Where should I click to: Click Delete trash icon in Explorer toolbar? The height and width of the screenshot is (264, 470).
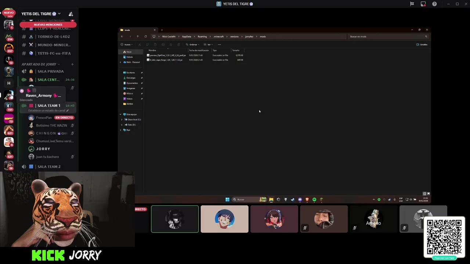(x=178, y=44)
